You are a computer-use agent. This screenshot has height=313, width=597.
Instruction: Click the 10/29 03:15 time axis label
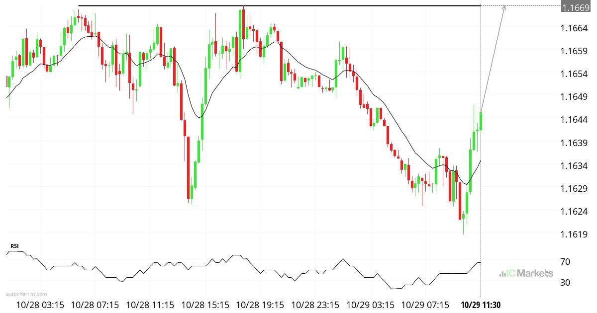(371, 304)
